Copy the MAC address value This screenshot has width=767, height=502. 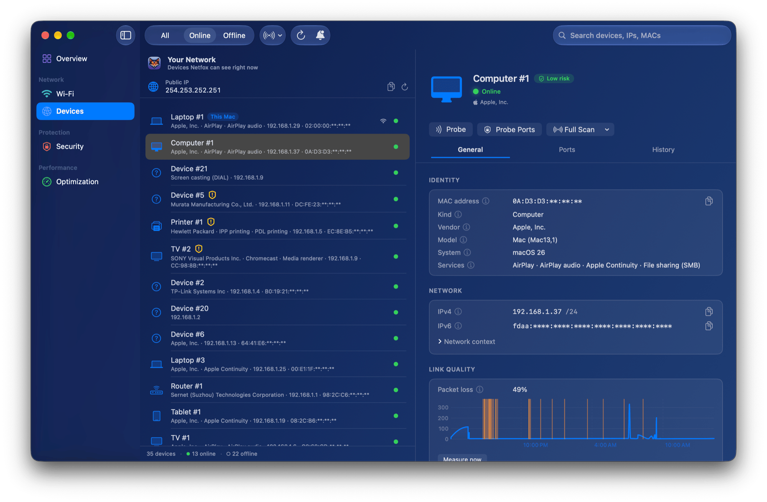click(x=709, y=201)
